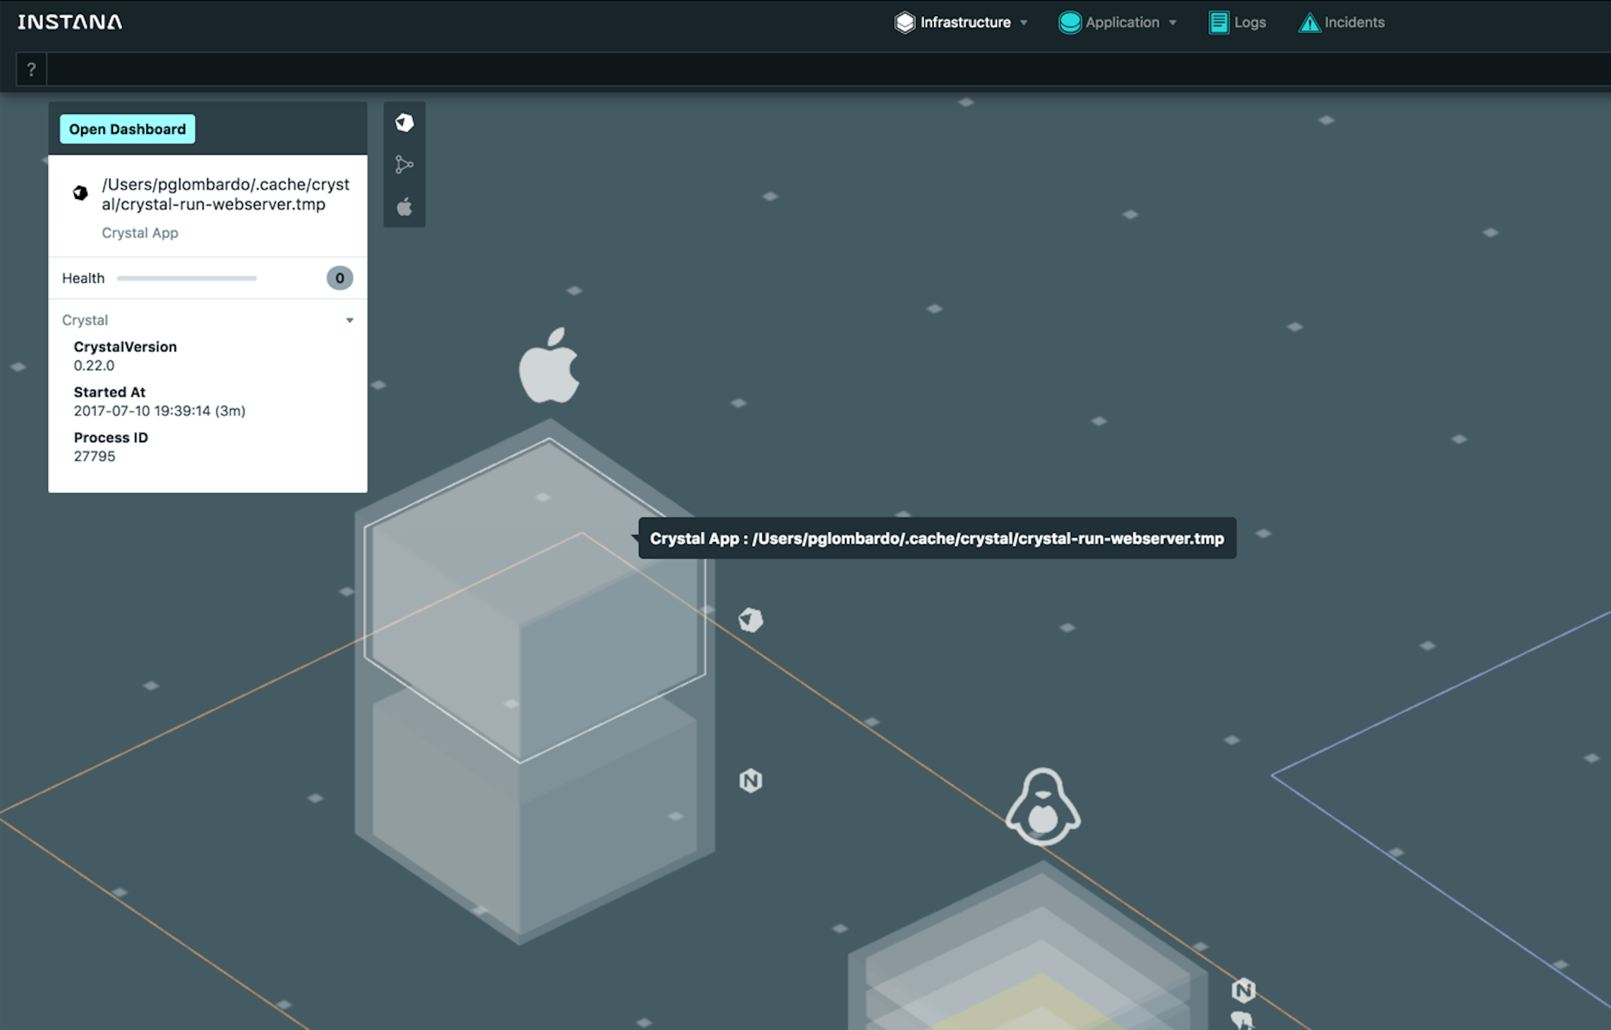The width and height of the screenshot is (1611, 1030).
Task: Click the Open Dashboard button
Action: [x=128, y=129]
